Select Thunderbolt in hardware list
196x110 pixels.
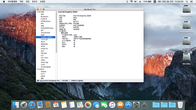[x=45, y=33]
